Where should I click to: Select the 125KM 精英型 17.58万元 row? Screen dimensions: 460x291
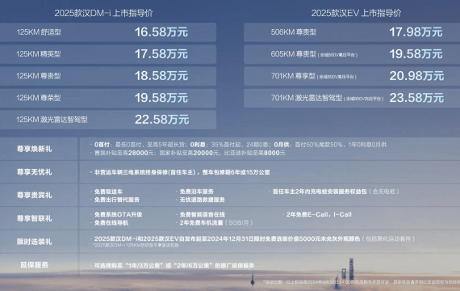point(108,54)
